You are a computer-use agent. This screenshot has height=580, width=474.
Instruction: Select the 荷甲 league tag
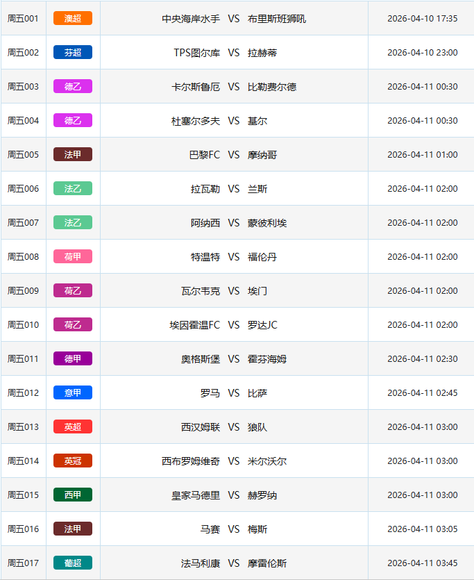tap(72, 256)
